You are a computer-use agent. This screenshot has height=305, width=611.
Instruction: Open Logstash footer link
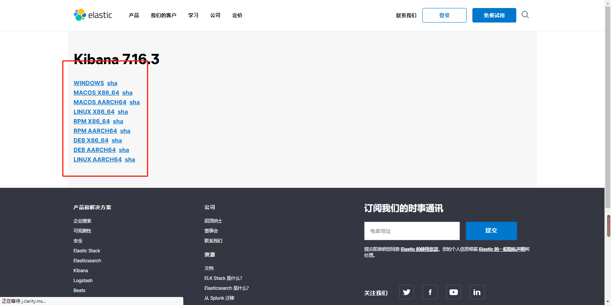(83, 281)
